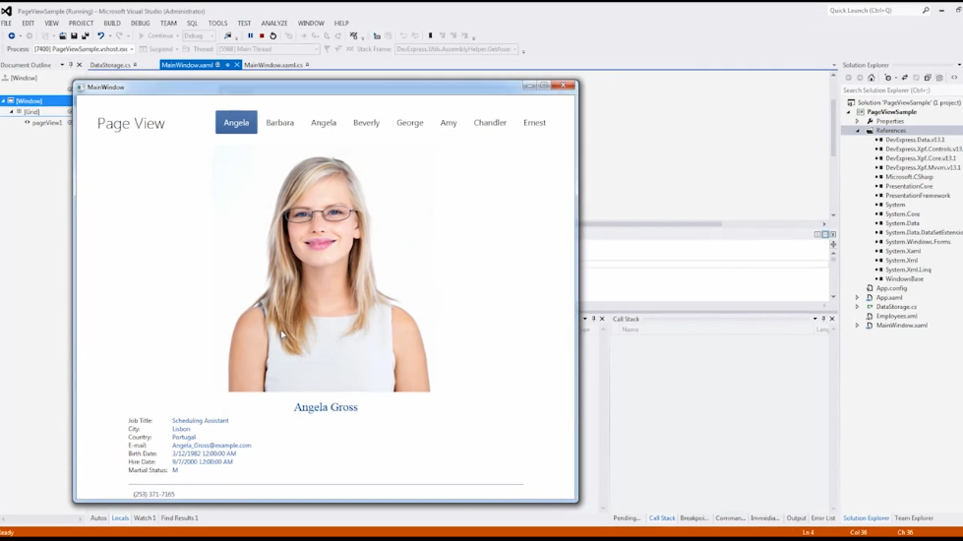Switch to the Locals tab
The height and width of the screenshot is (541, 963).
(x=120, y=518)
